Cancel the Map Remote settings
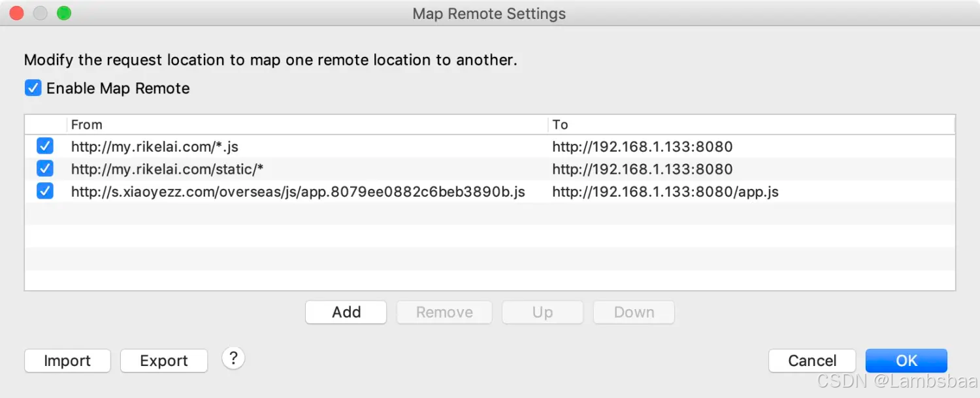 coord(812,361)
